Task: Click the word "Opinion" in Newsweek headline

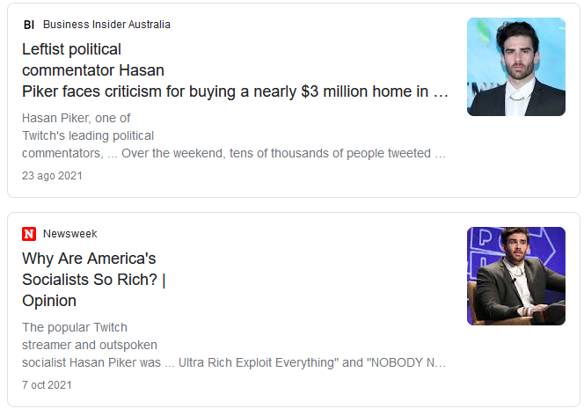Action: (49, 301)
